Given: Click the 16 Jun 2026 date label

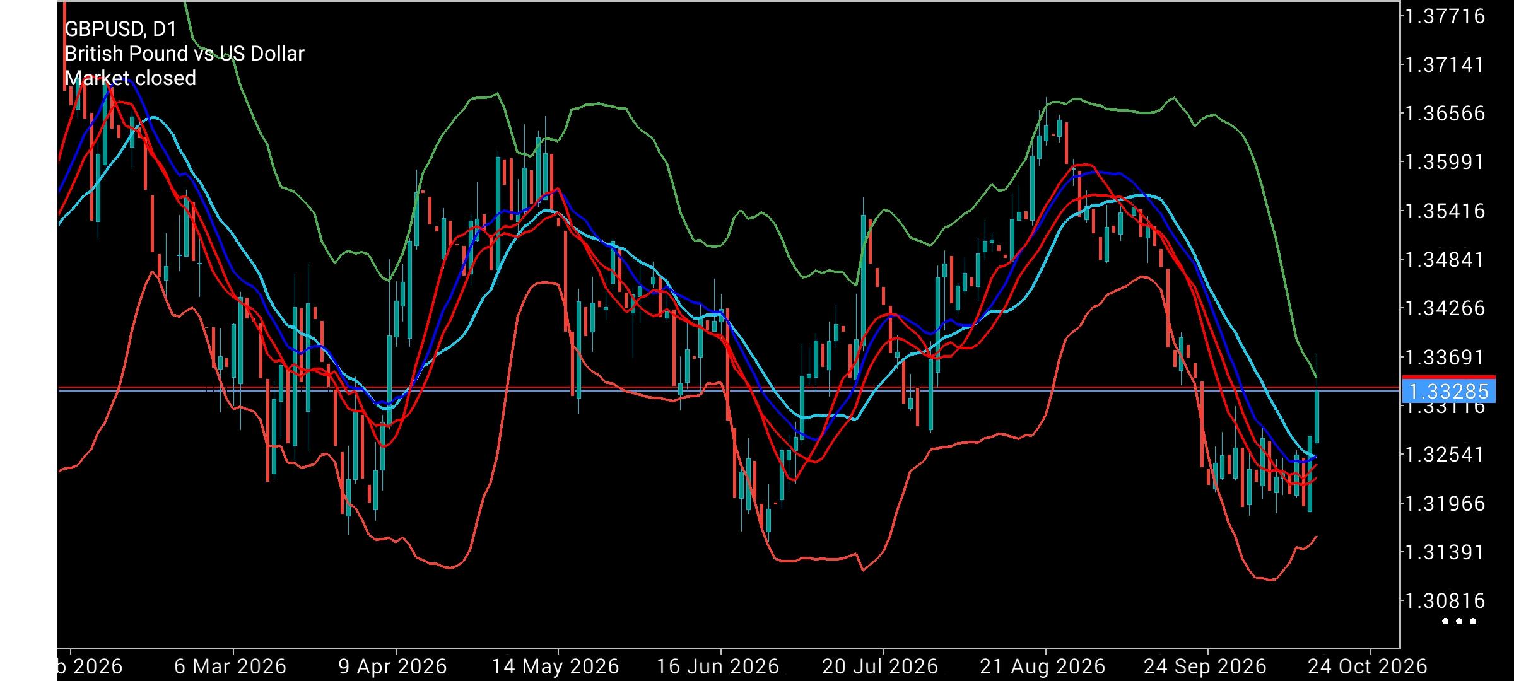Looking at the screenshot, I should pyautogui.click(x=718, y=666).
